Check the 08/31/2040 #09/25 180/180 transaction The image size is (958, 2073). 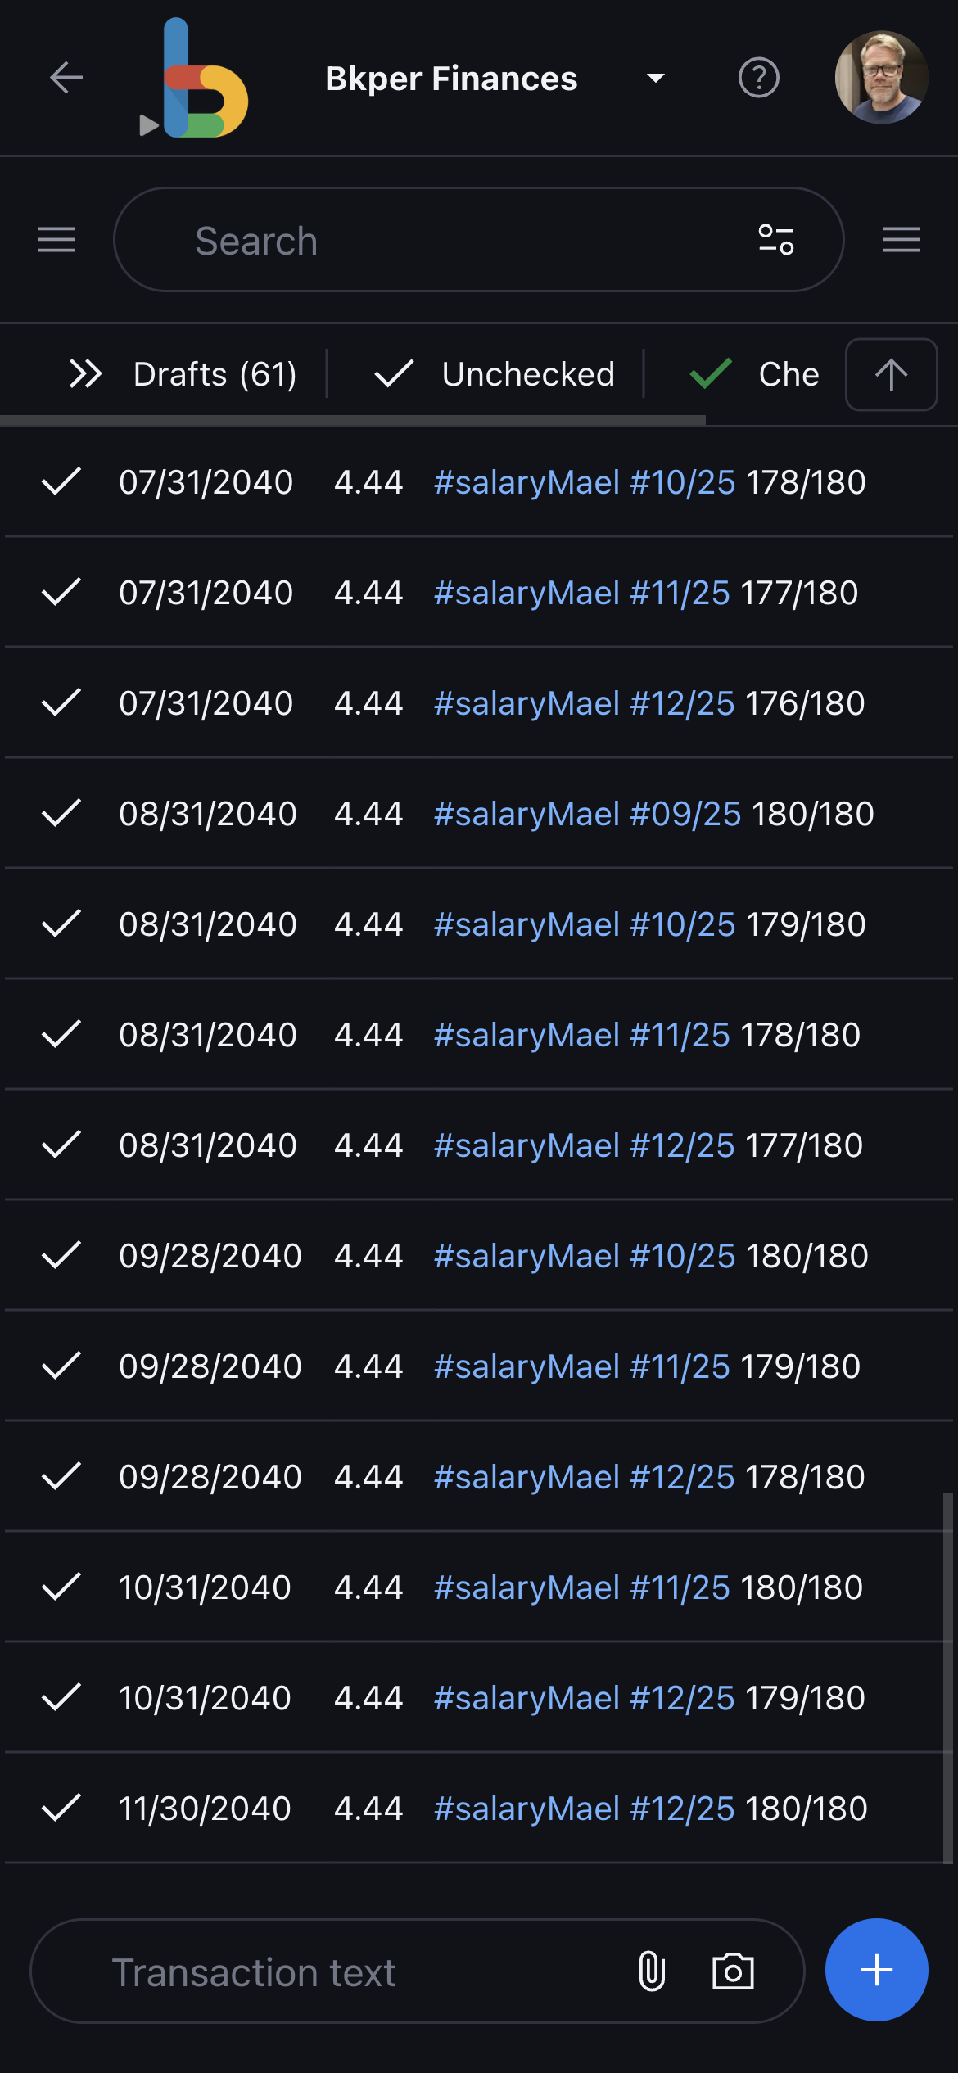tap(61, 813)
